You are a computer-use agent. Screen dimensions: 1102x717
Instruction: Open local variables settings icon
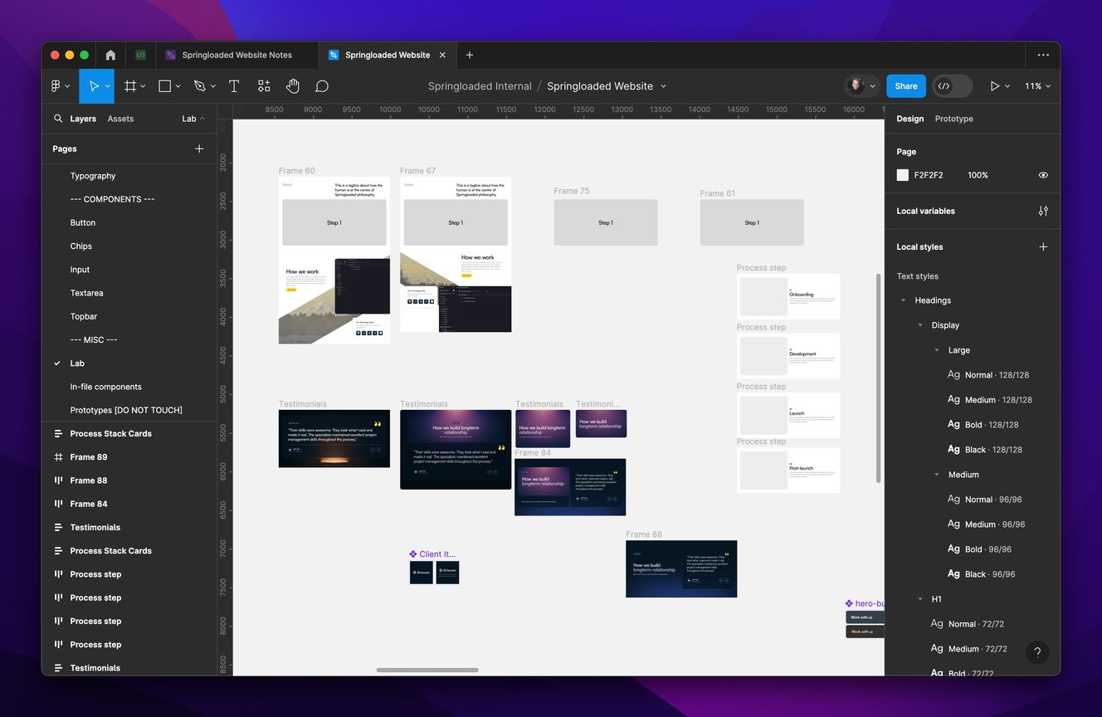point(1043,211)
